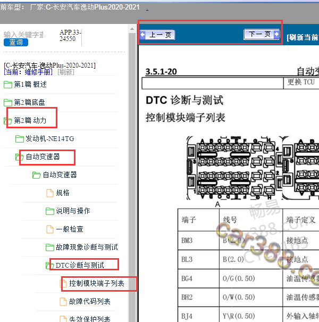Image resolution: width=319 pixels, height=322 pixels.
Task: Focus the keyword search input field
Action: 23,35
